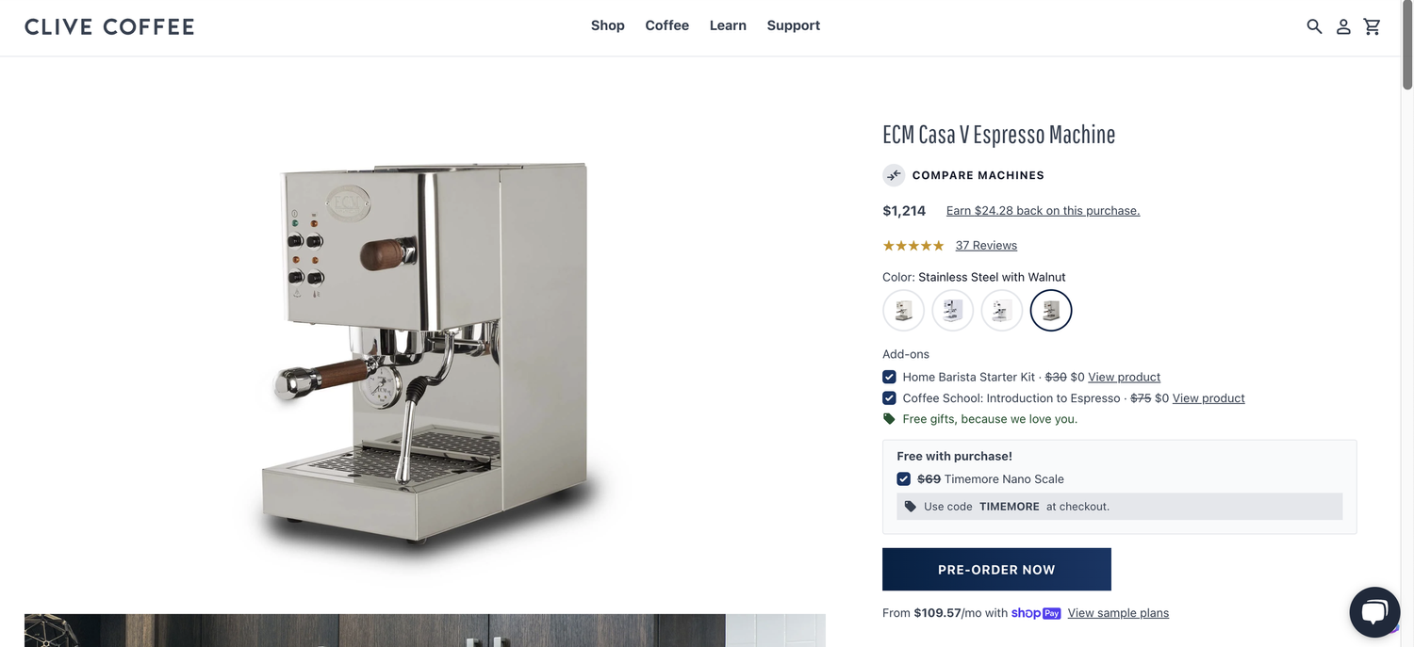1414x647 pixels.
Task: Open the Coffee menu
Action: 667,25
